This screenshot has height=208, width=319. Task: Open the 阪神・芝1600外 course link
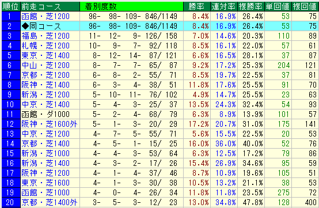click(x=50, y=124)
